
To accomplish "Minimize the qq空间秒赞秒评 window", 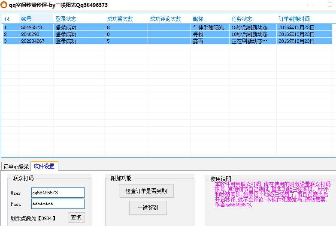I will (x=311, y=5).
